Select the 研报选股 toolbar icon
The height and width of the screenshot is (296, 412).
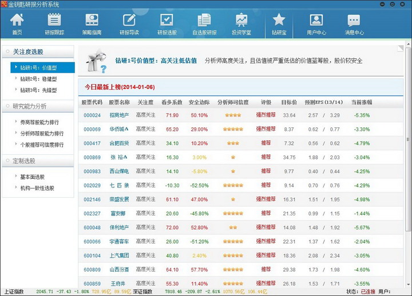pyautogui.click(x=167, y=23)
